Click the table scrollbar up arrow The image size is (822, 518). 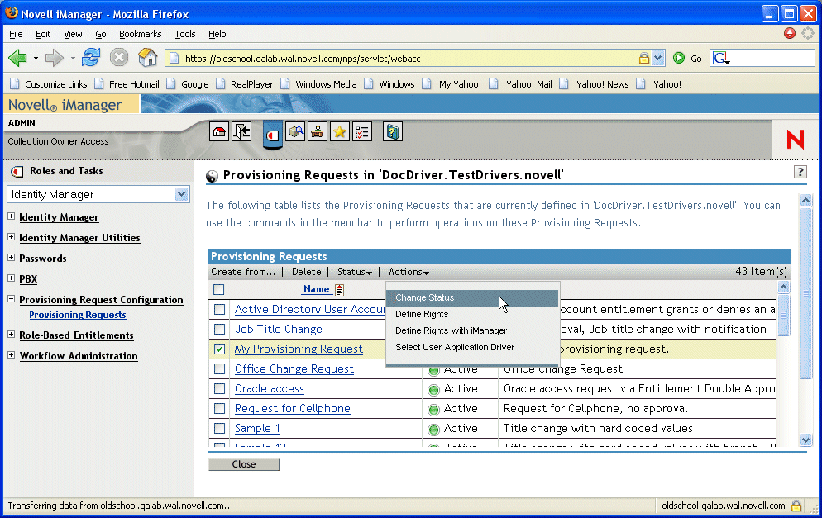(x=783, y=287)
